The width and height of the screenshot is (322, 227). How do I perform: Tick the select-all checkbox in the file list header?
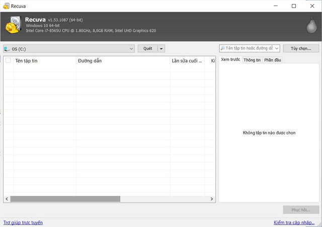pos(8,61)
